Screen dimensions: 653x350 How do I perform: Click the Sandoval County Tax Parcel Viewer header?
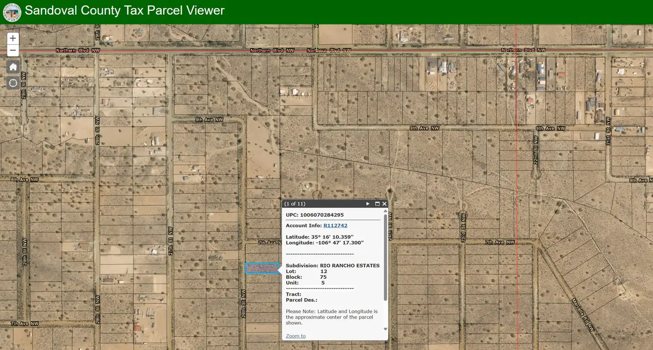(x=125, y=10)
